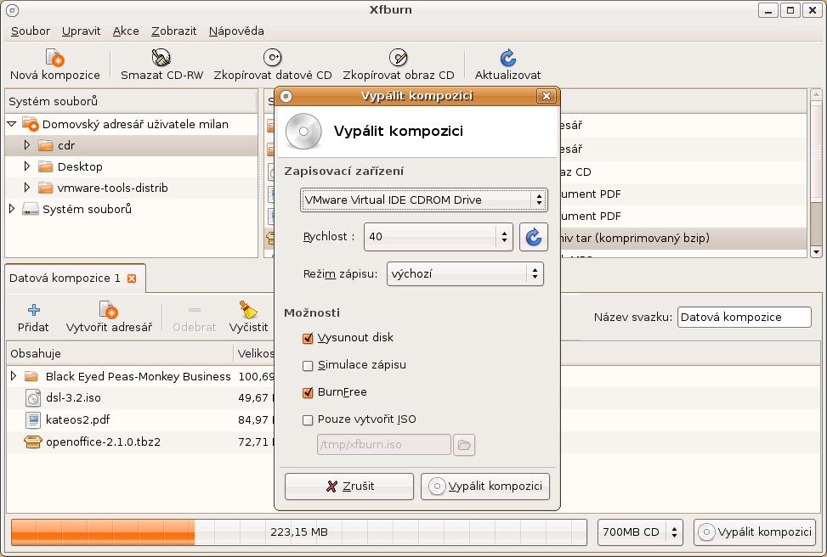The image size is (827, 557).
Task: Click the Vytvořit adresář icon
Action: (109, 310)
